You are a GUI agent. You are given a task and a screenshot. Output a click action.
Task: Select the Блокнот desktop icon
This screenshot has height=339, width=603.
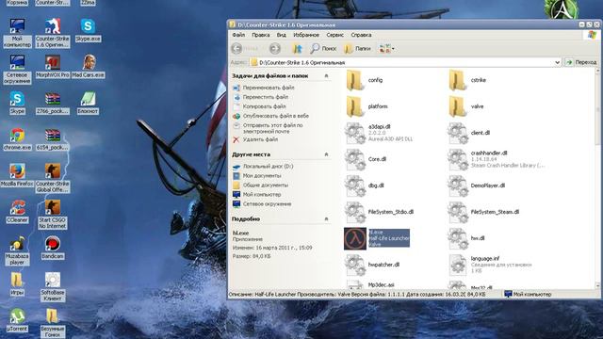pyautogui.click(x=88, y=103)
